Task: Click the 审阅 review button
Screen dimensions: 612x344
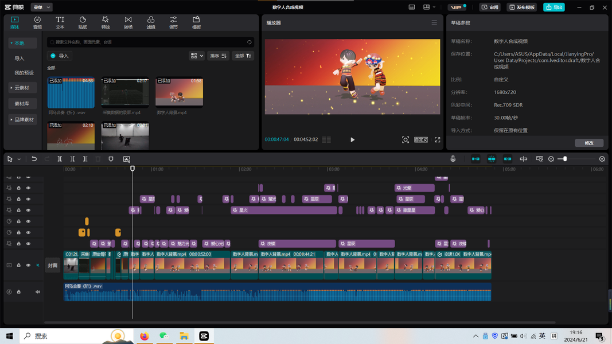Action: tap(490, 7)
